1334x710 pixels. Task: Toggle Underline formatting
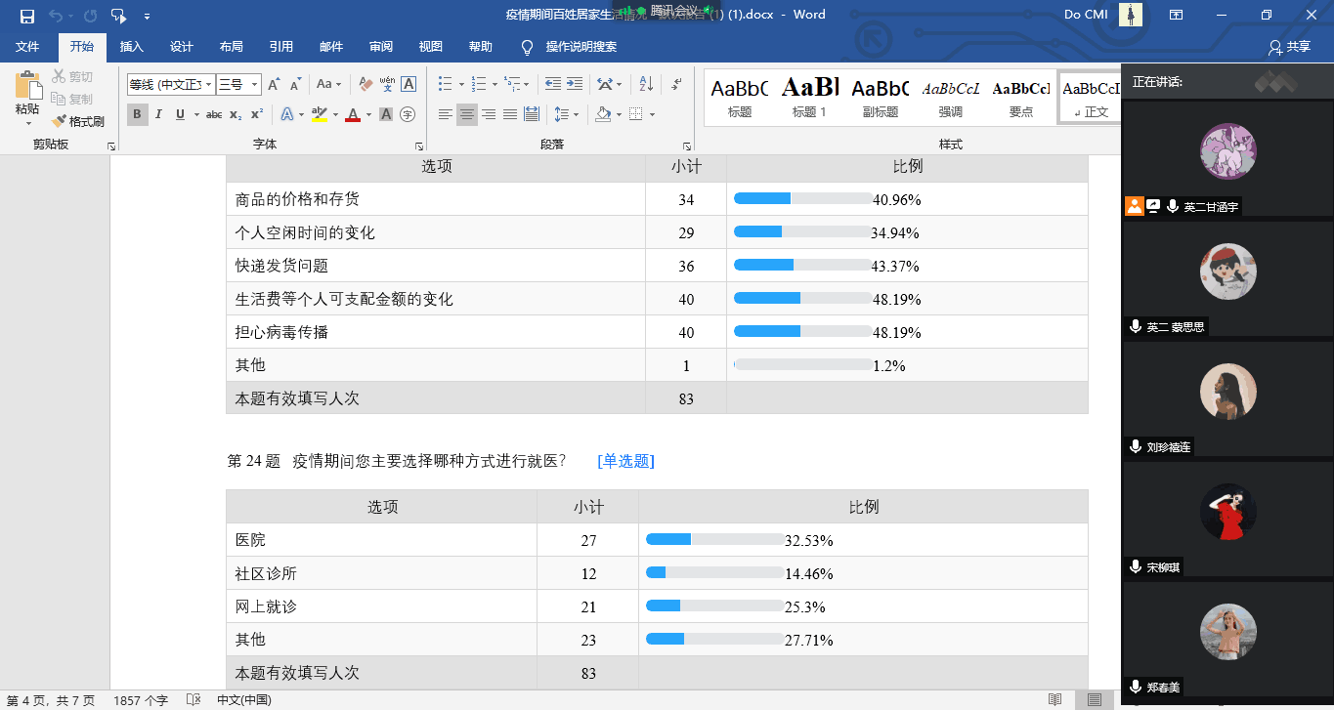tap(180, 114)
